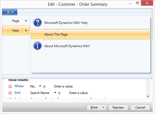Choose About This Page
The height and width of the screenshot is (114, 155).
tap(90, 34)
